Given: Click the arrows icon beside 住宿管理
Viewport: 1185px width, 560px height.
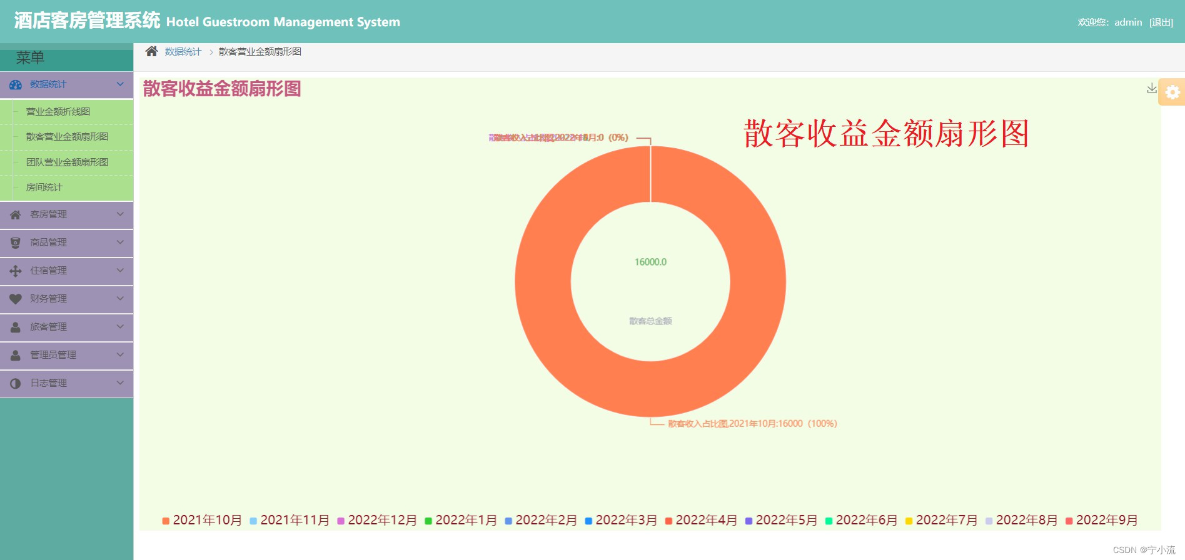Looking at the screenshot, I should 16,271.
